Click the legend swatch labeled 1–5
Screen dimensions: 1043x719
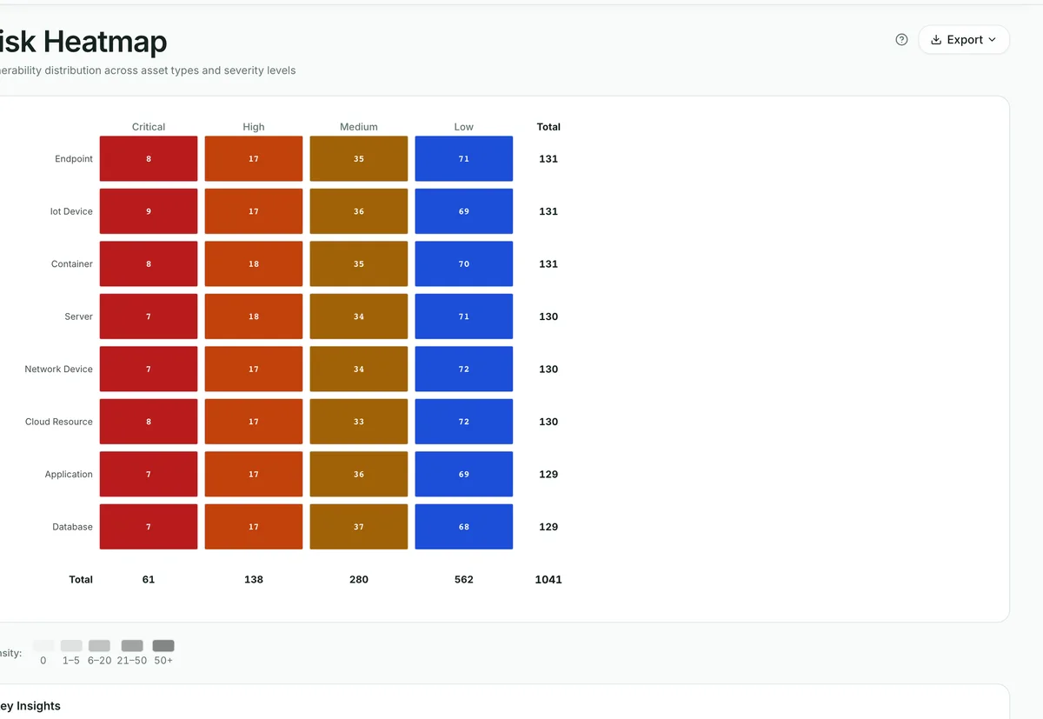tap(71, 646)
